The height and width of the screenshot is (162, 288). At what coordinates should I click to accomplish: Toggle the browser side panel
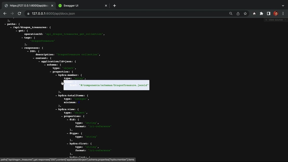269,14
